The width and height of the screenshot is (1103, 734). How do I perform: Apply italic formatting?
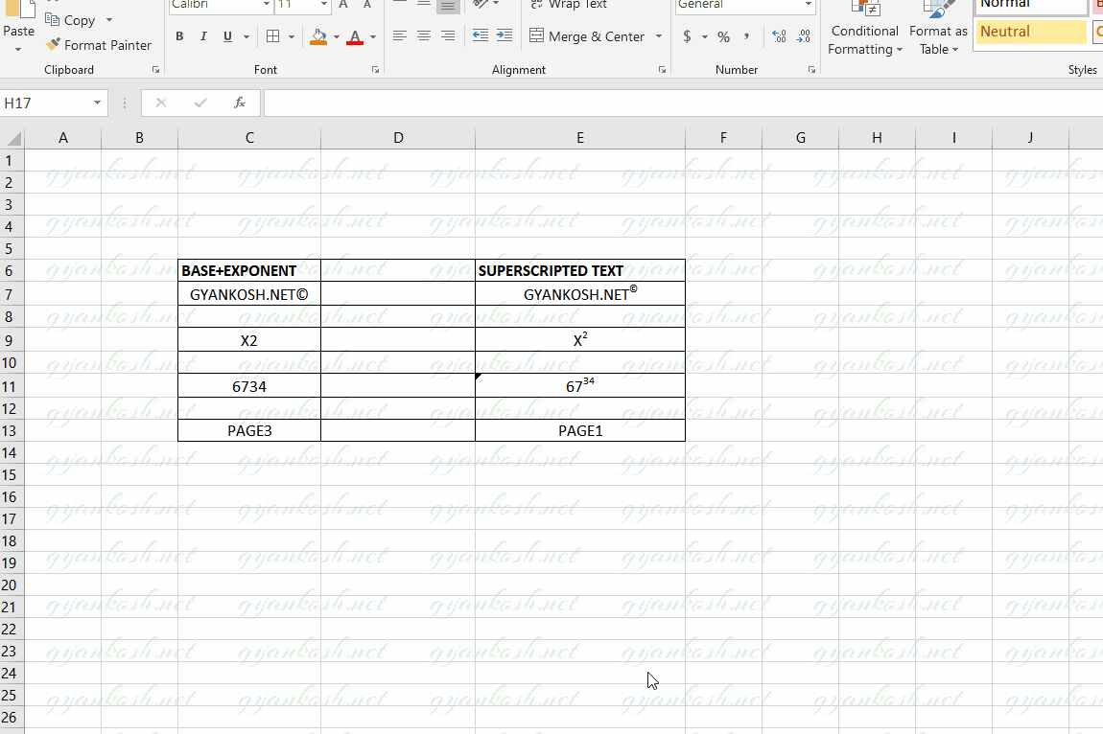(203, 35)
